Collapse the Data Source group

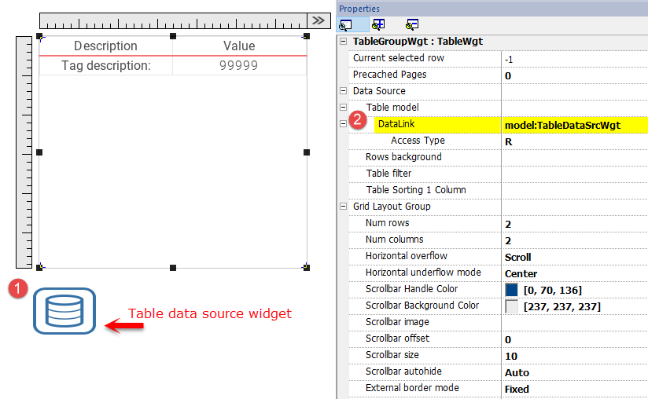[343, 91]
